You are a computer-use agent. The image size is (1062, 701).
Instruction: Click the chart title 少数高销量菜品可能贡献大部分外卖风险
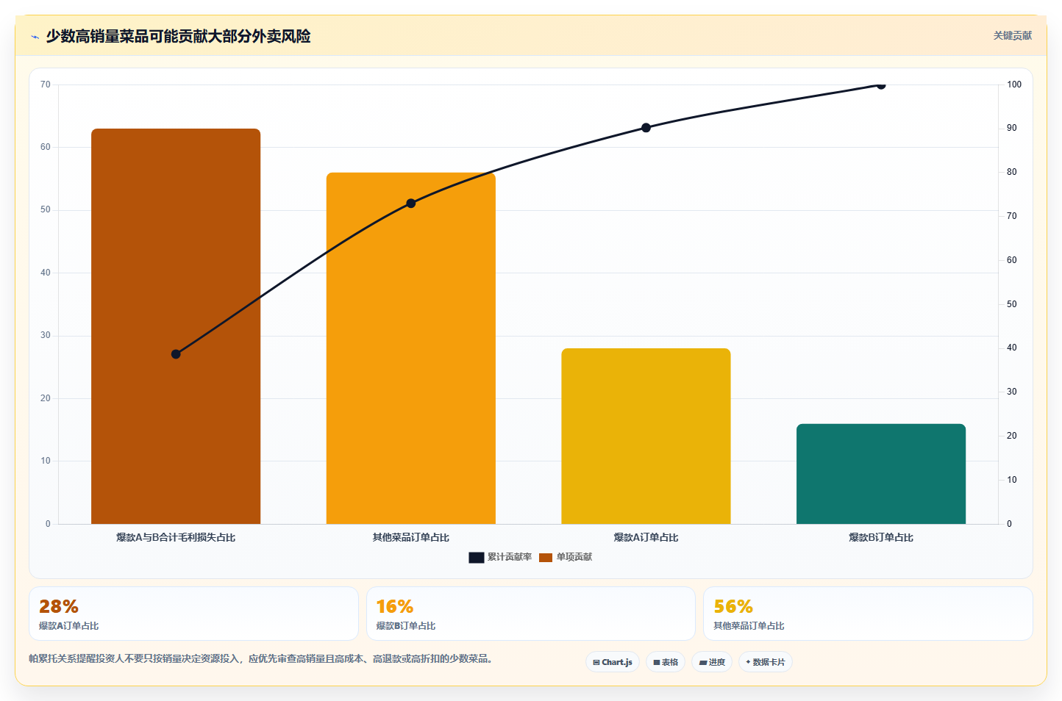(x=178, y=36)
